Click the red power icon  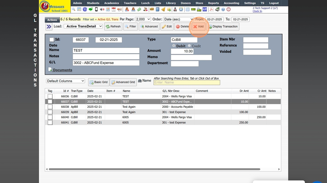(229, 9)
